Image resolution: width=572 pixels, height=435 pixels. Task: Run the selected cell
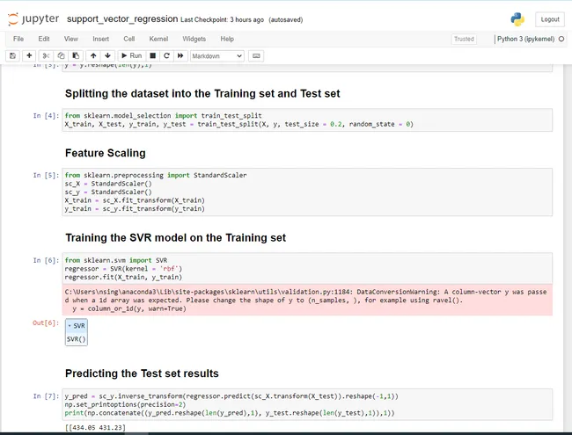[132, 55]
